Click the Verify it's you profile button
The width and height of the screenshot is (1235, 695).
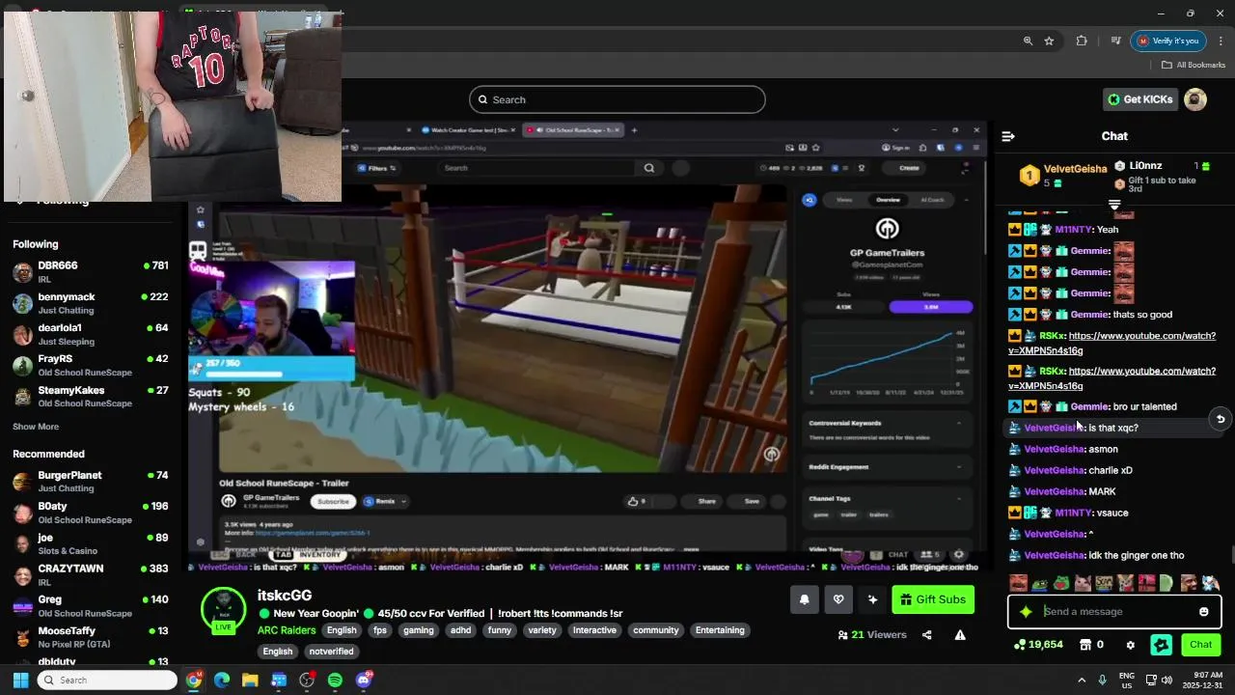pos(1168,41)
